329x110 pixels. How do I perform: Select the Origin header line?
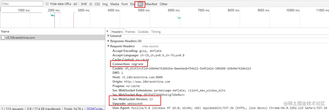pos(141,82)
